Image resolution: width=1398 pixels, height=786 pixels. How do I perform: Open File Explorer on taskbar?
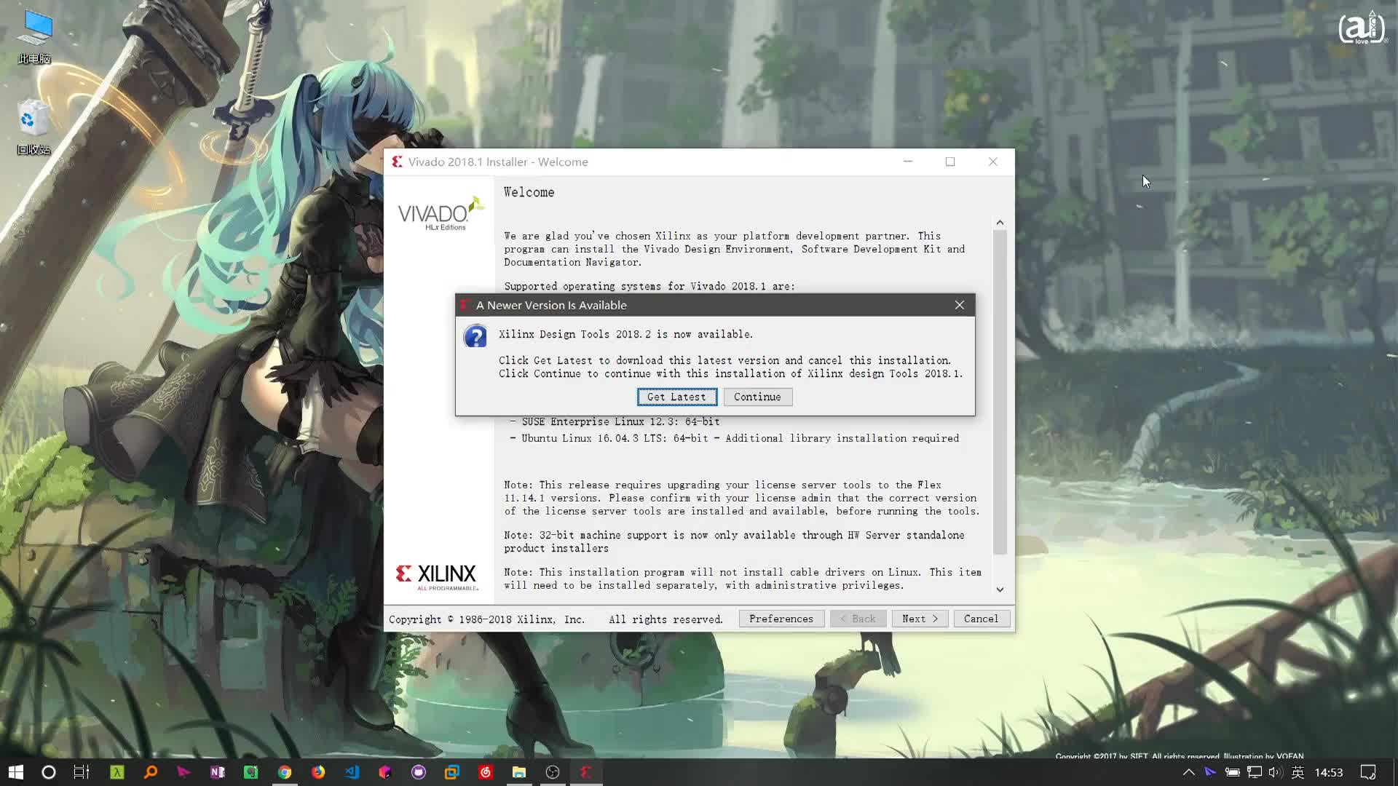[519, 772]
